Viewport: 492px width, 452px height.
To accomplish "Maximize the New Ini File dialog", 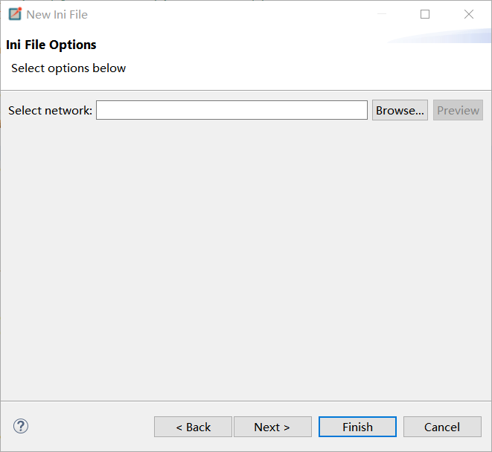I will pos(425,14).
